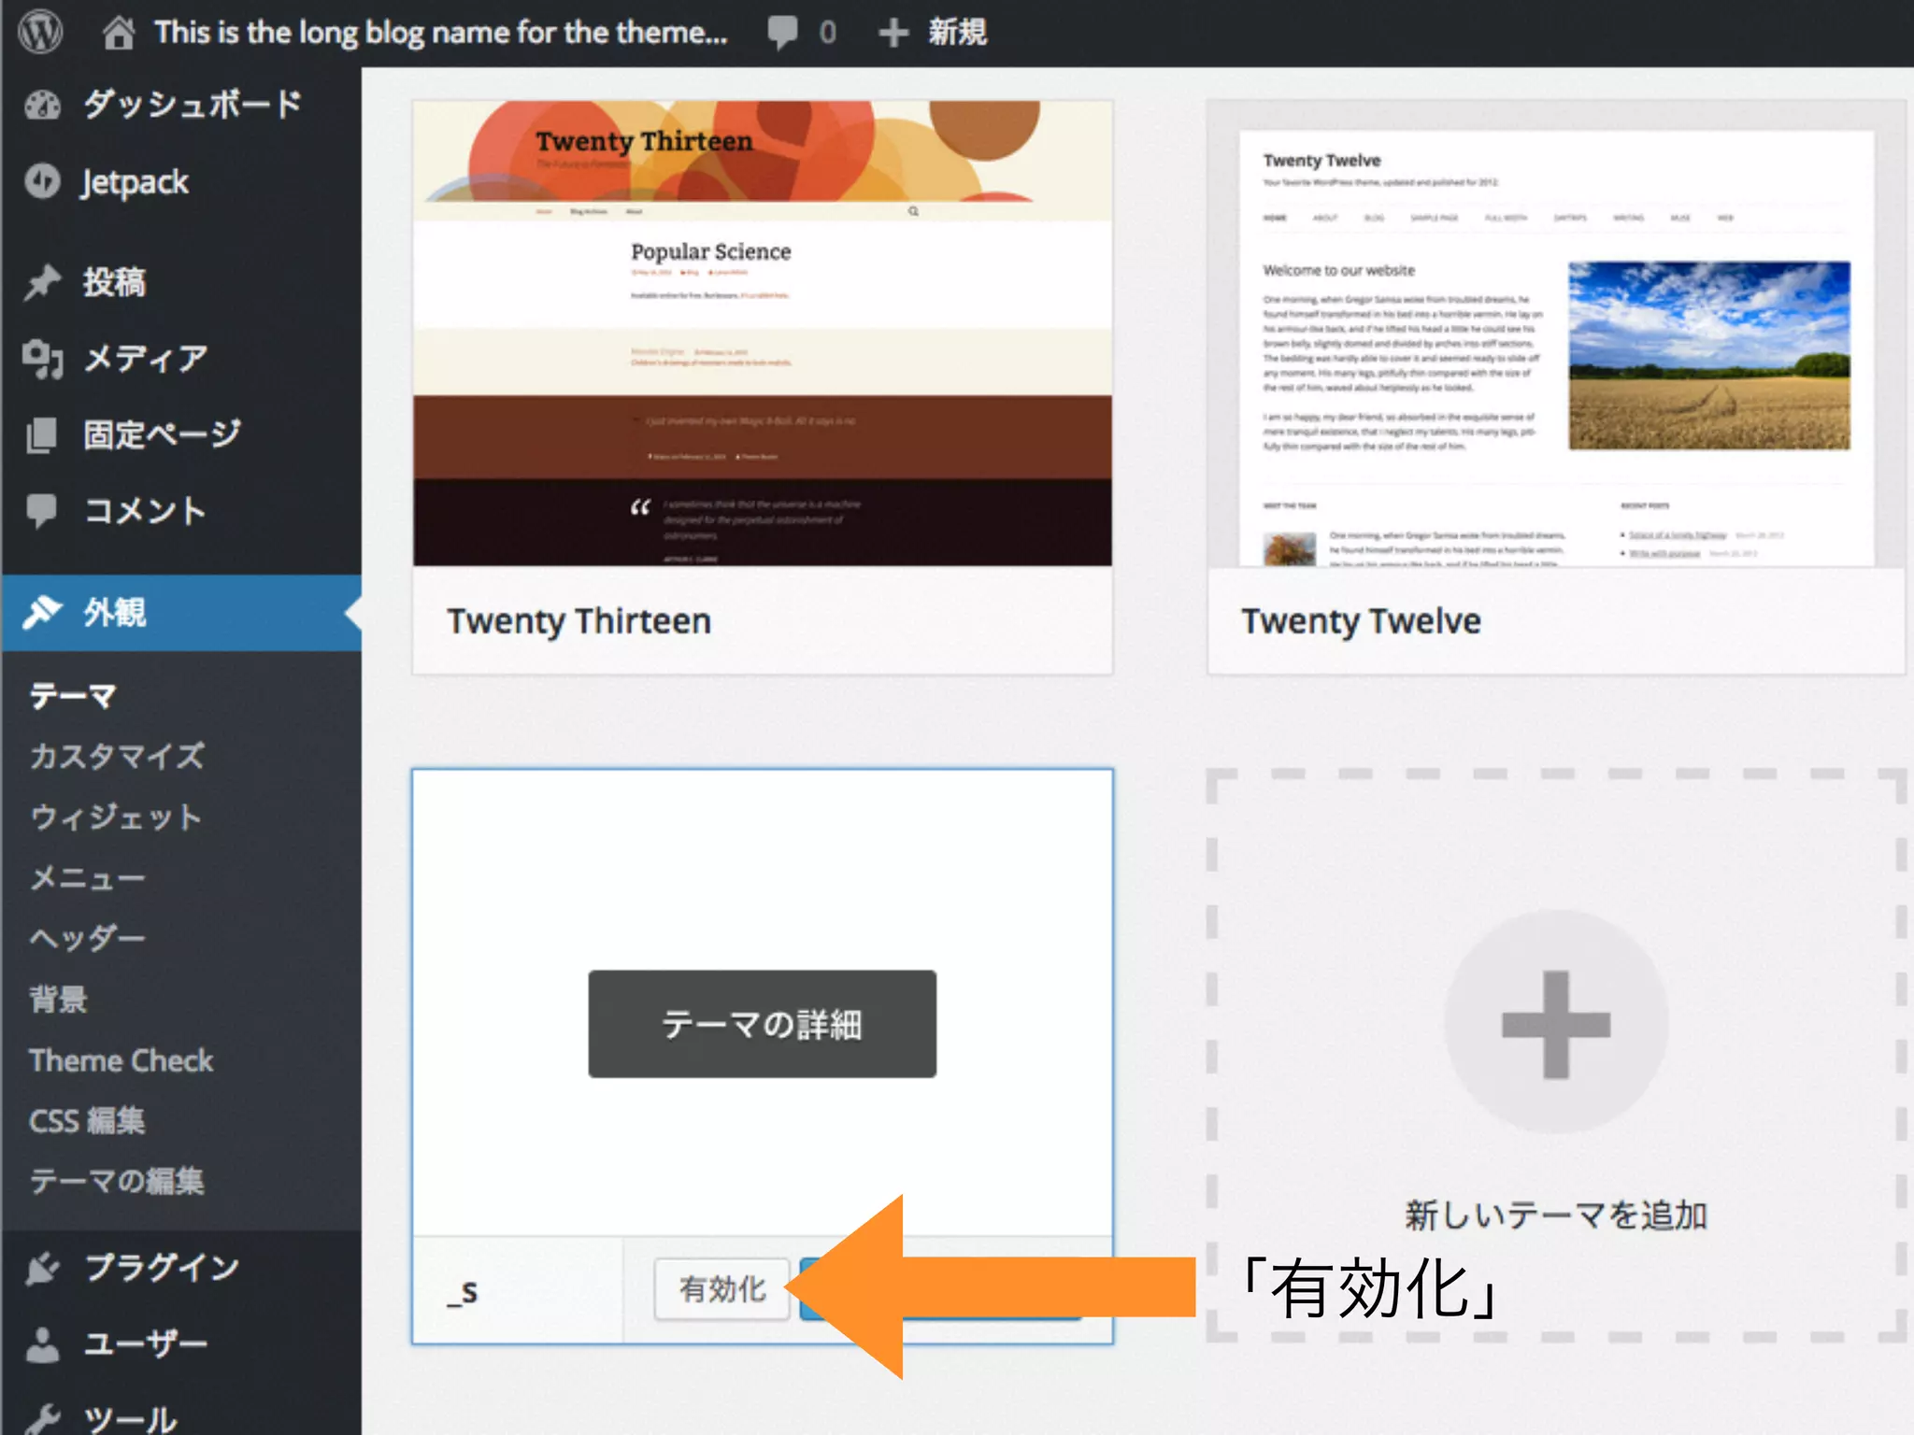The image size is (1914, 1435).
Task: Click the Jetpack icon in sidebar
Action: click(x=42, y=181)
